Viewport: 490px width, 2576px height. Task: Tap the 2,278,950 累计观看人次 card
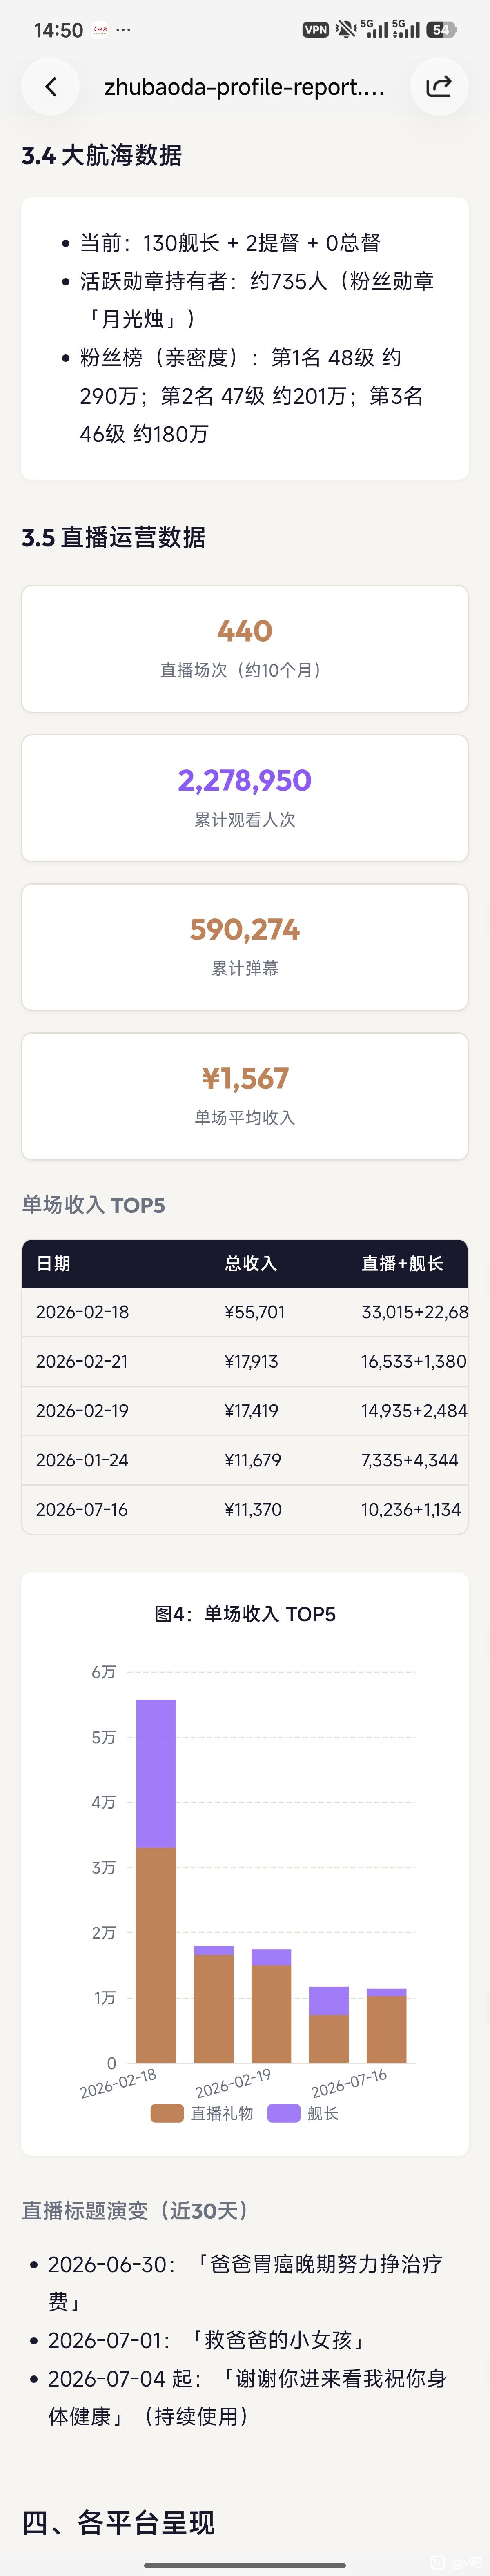tap(245, 798)
